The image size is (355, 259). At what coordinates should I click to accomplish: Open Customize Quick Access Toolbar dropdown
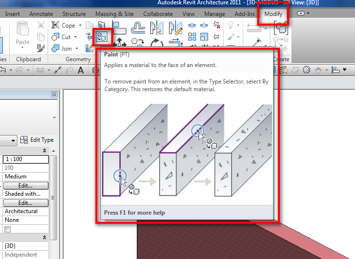pos(344,69)
